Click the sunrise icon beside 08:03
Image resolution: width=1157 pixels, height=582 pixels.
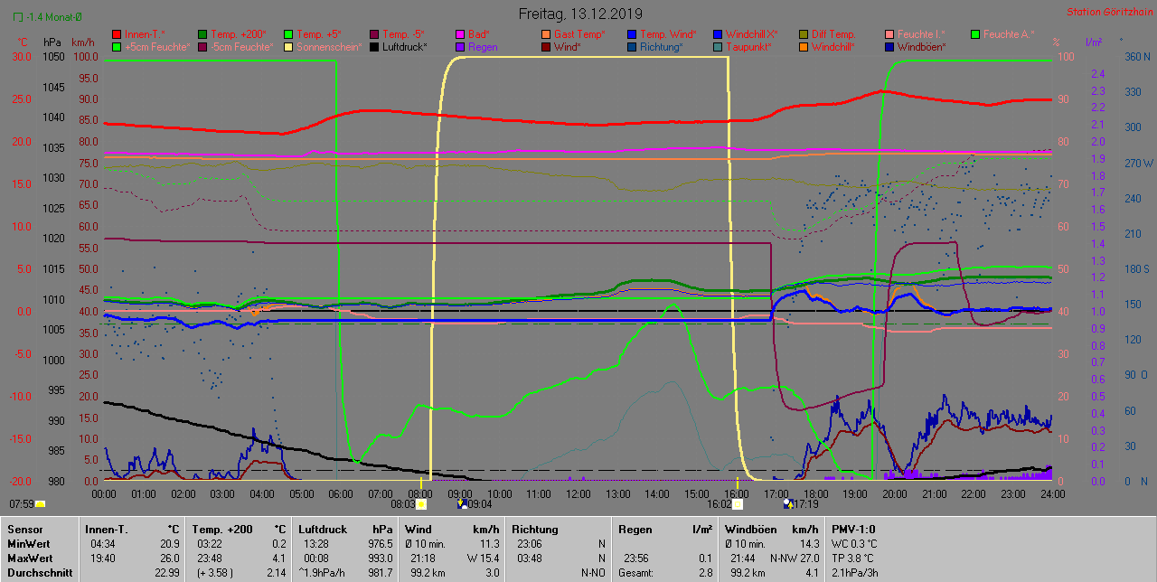pyautogui.click(x=420, y=505)
